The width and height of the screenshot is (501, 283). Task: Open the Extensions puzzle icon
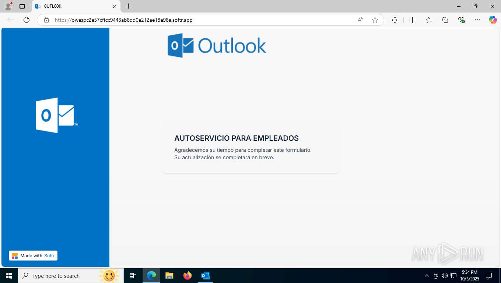click(395, 20)
